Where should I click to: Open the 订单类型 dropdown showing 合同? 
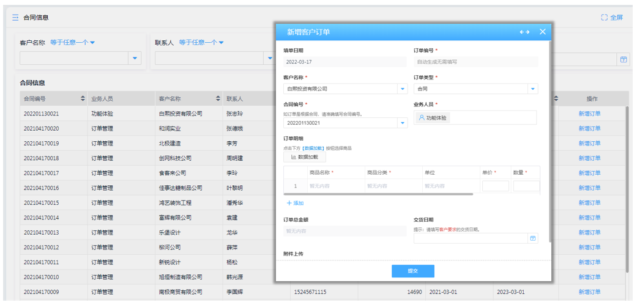coord(532,89)
